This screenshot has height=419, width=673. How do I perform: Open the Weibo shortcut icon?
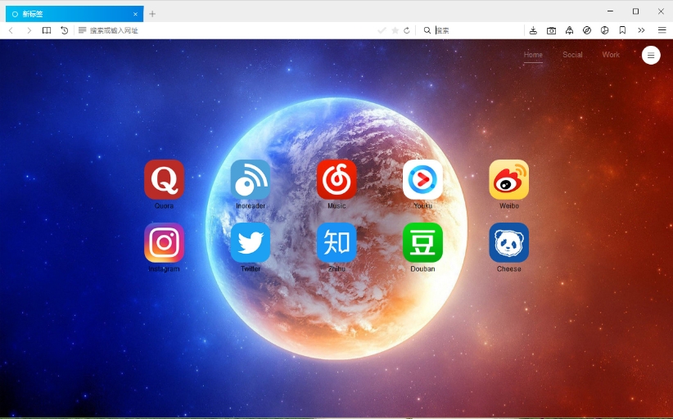[x=509, y=180]
